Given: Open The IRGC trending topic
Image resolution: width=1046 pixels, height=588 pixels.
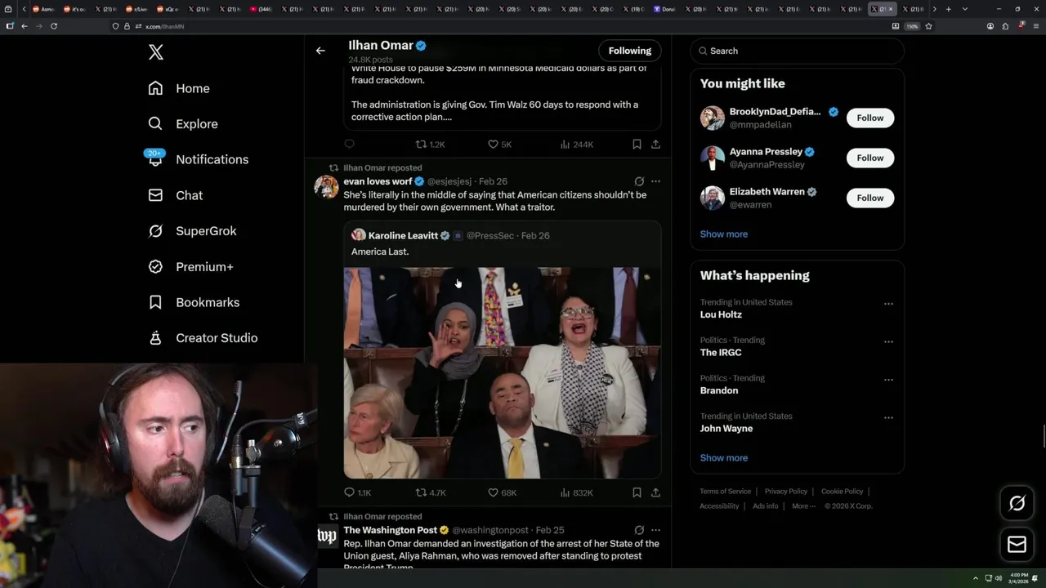Looking at the screenshot, I should point(721,353).
